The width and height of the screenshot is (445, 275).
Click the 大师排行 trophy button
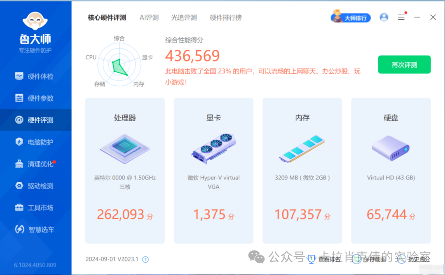pyautogui.click(x=351, y=18)
